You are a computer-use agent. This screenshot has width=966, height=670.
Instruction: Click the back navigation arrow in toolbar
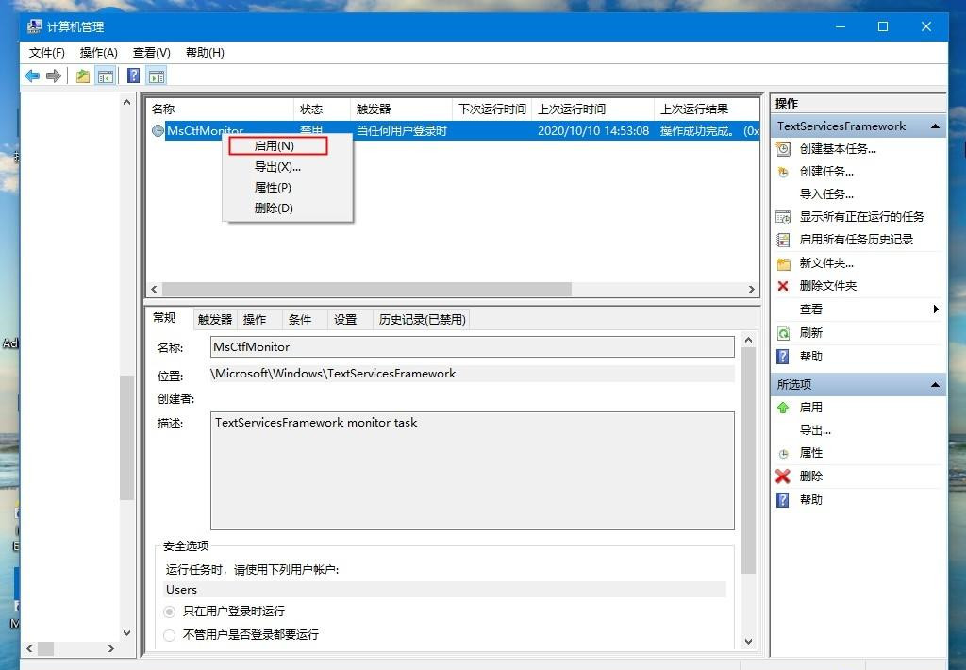pos(29,75)
